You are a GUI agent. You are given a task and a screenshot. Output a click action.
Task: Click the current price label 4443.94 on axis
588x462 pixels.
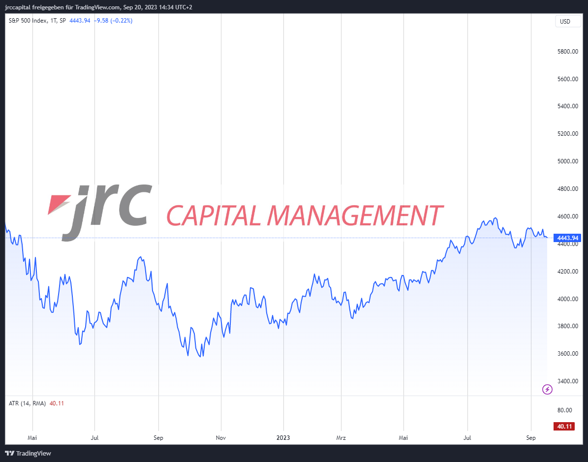[x=567, y=238]
